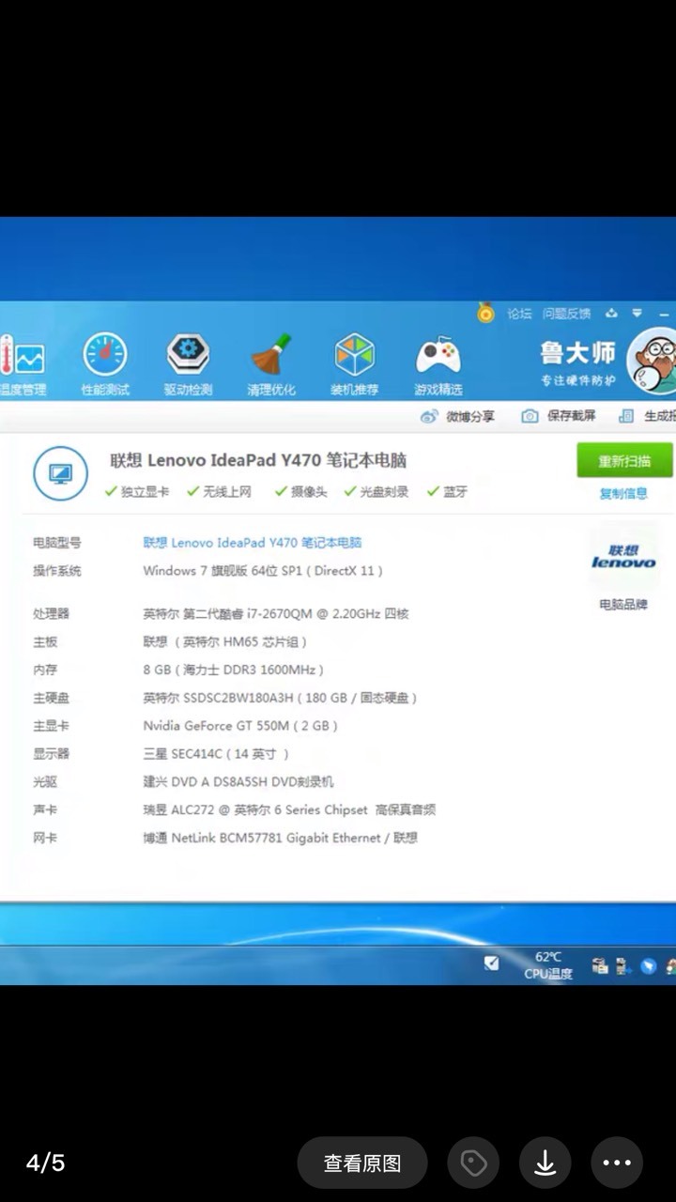
Task: Tap the download arrow icon
Action: click(545, 1163)
